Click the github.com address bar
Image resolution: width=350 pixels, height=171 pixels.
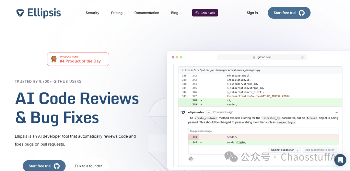pos(262,57)
